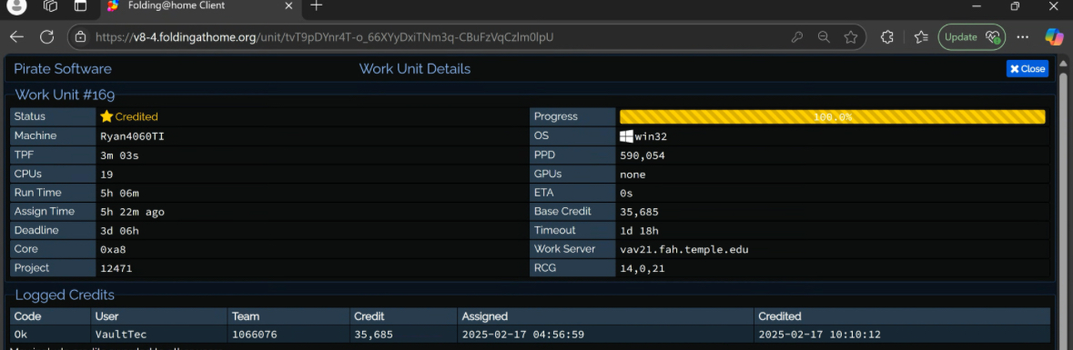The width and height of the screenshot is (1073, 350).
Task: Select the Folding@home Client tab
Action: [200, 6]
